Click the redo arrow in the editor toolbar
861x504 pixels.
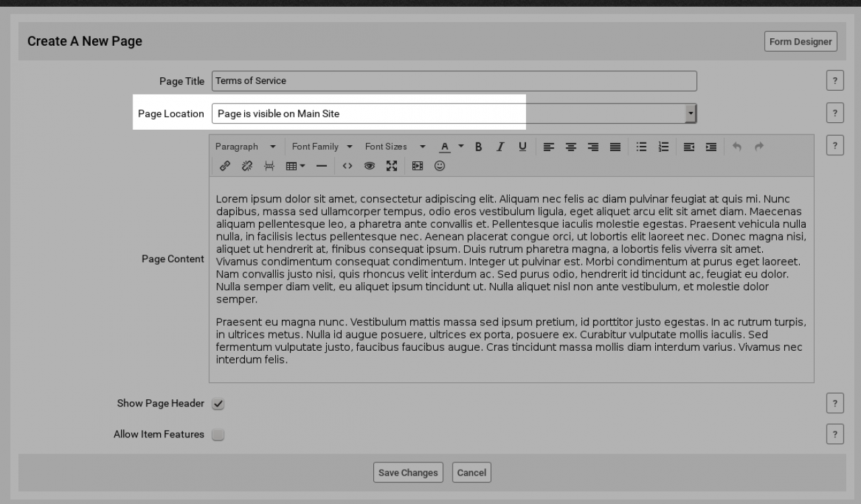pyautogui.click(x=759, y=146)
